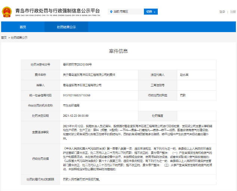Select the date 2021-12-23 00:00:00

[x=76, y=116]
